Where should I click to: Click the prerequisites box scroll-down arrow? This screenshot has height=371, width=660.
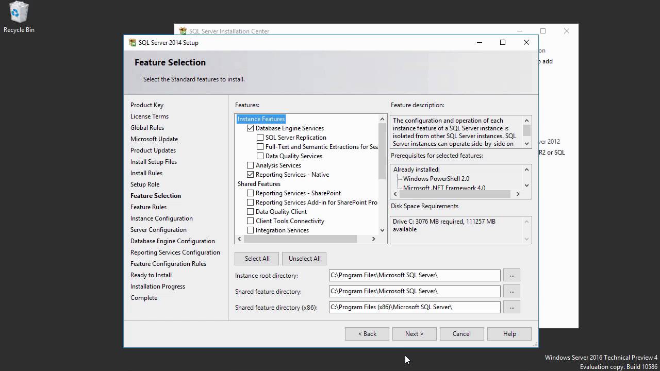(x=526, y=185)
